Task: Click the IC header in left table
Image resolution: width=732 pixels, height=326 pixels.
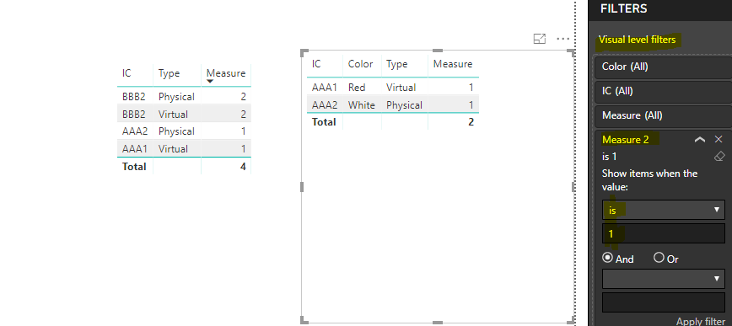Action: click(x=126, y=73)
